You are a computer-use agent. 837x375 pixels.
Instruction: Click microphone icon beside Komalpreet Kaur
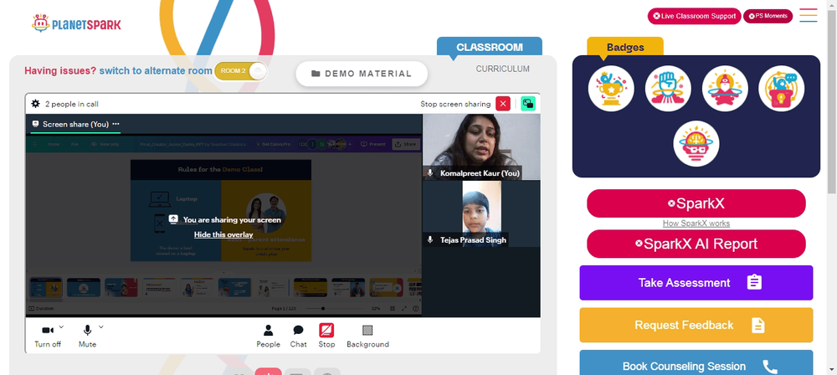point(430,173)
